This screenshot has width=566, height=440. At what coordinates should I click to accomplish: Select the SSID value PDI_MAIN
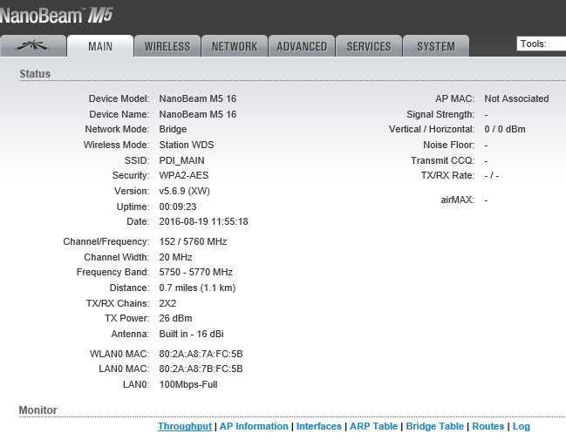[x=182, y=160]
